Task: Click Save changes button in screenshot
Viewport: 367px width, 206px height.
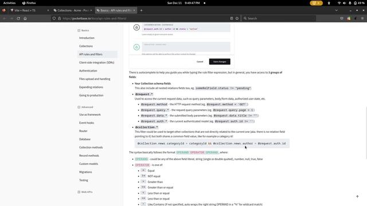Action: pyautogui.click(x=220, y=62)
